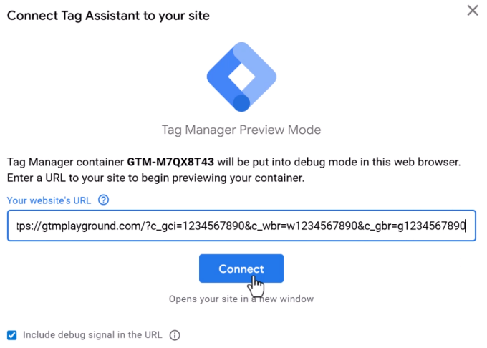Image resolution: width=487 pixels, height=348 pixels.
Task: Click the Google Tag Manager diamond logo
Action: tap(241, 77)
